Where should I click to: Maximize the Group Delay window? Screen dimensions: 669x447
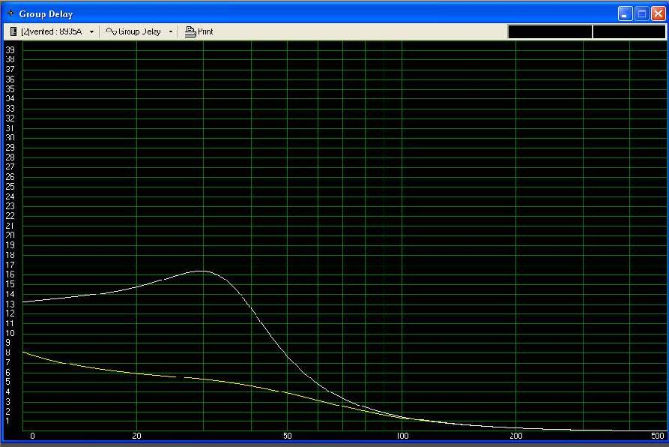(x=642, y=13)
